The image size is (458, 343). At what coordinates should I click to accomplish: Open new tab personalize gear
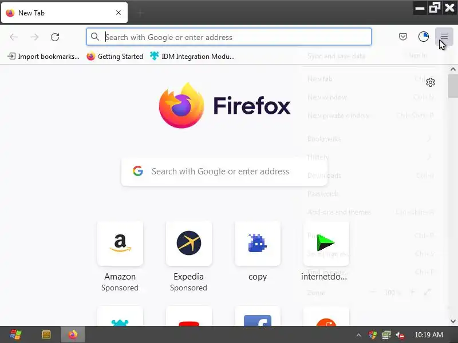tap(431, 82)
